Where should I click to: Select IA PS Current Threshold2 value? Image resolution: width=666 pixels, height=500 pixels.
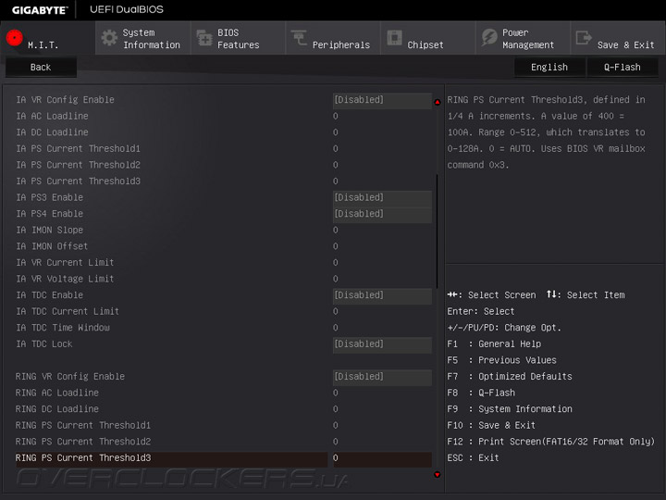(x=336, y=165)
